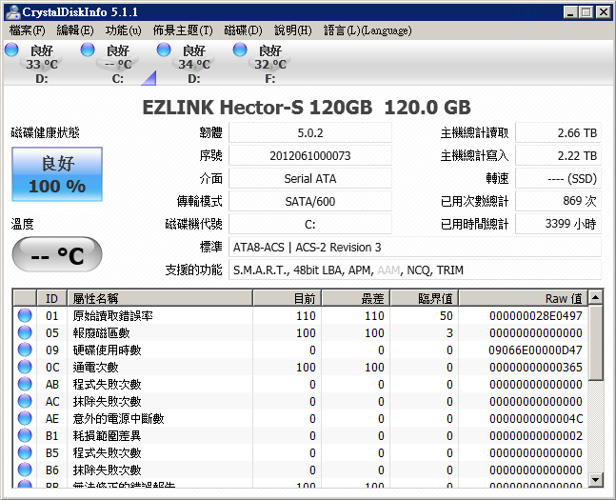Click the supported features S.M.A.R.T. field
This screenshot has width=616, height=500.
pyautogui.click(x=415, y=270)
